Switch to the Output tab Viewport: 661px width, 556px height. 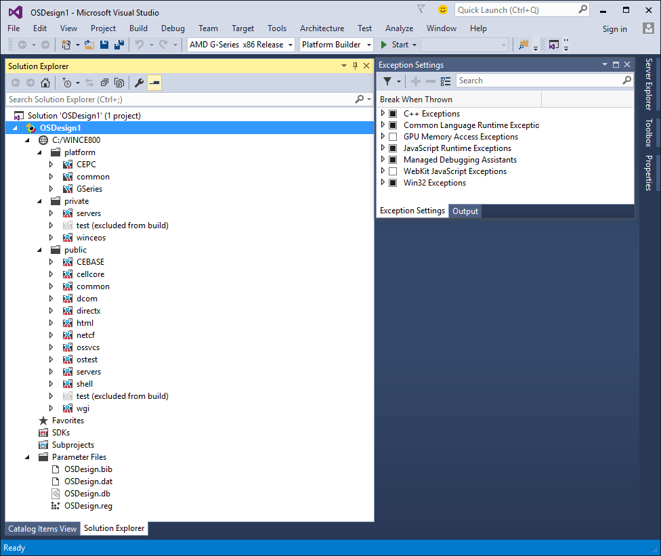465,211
